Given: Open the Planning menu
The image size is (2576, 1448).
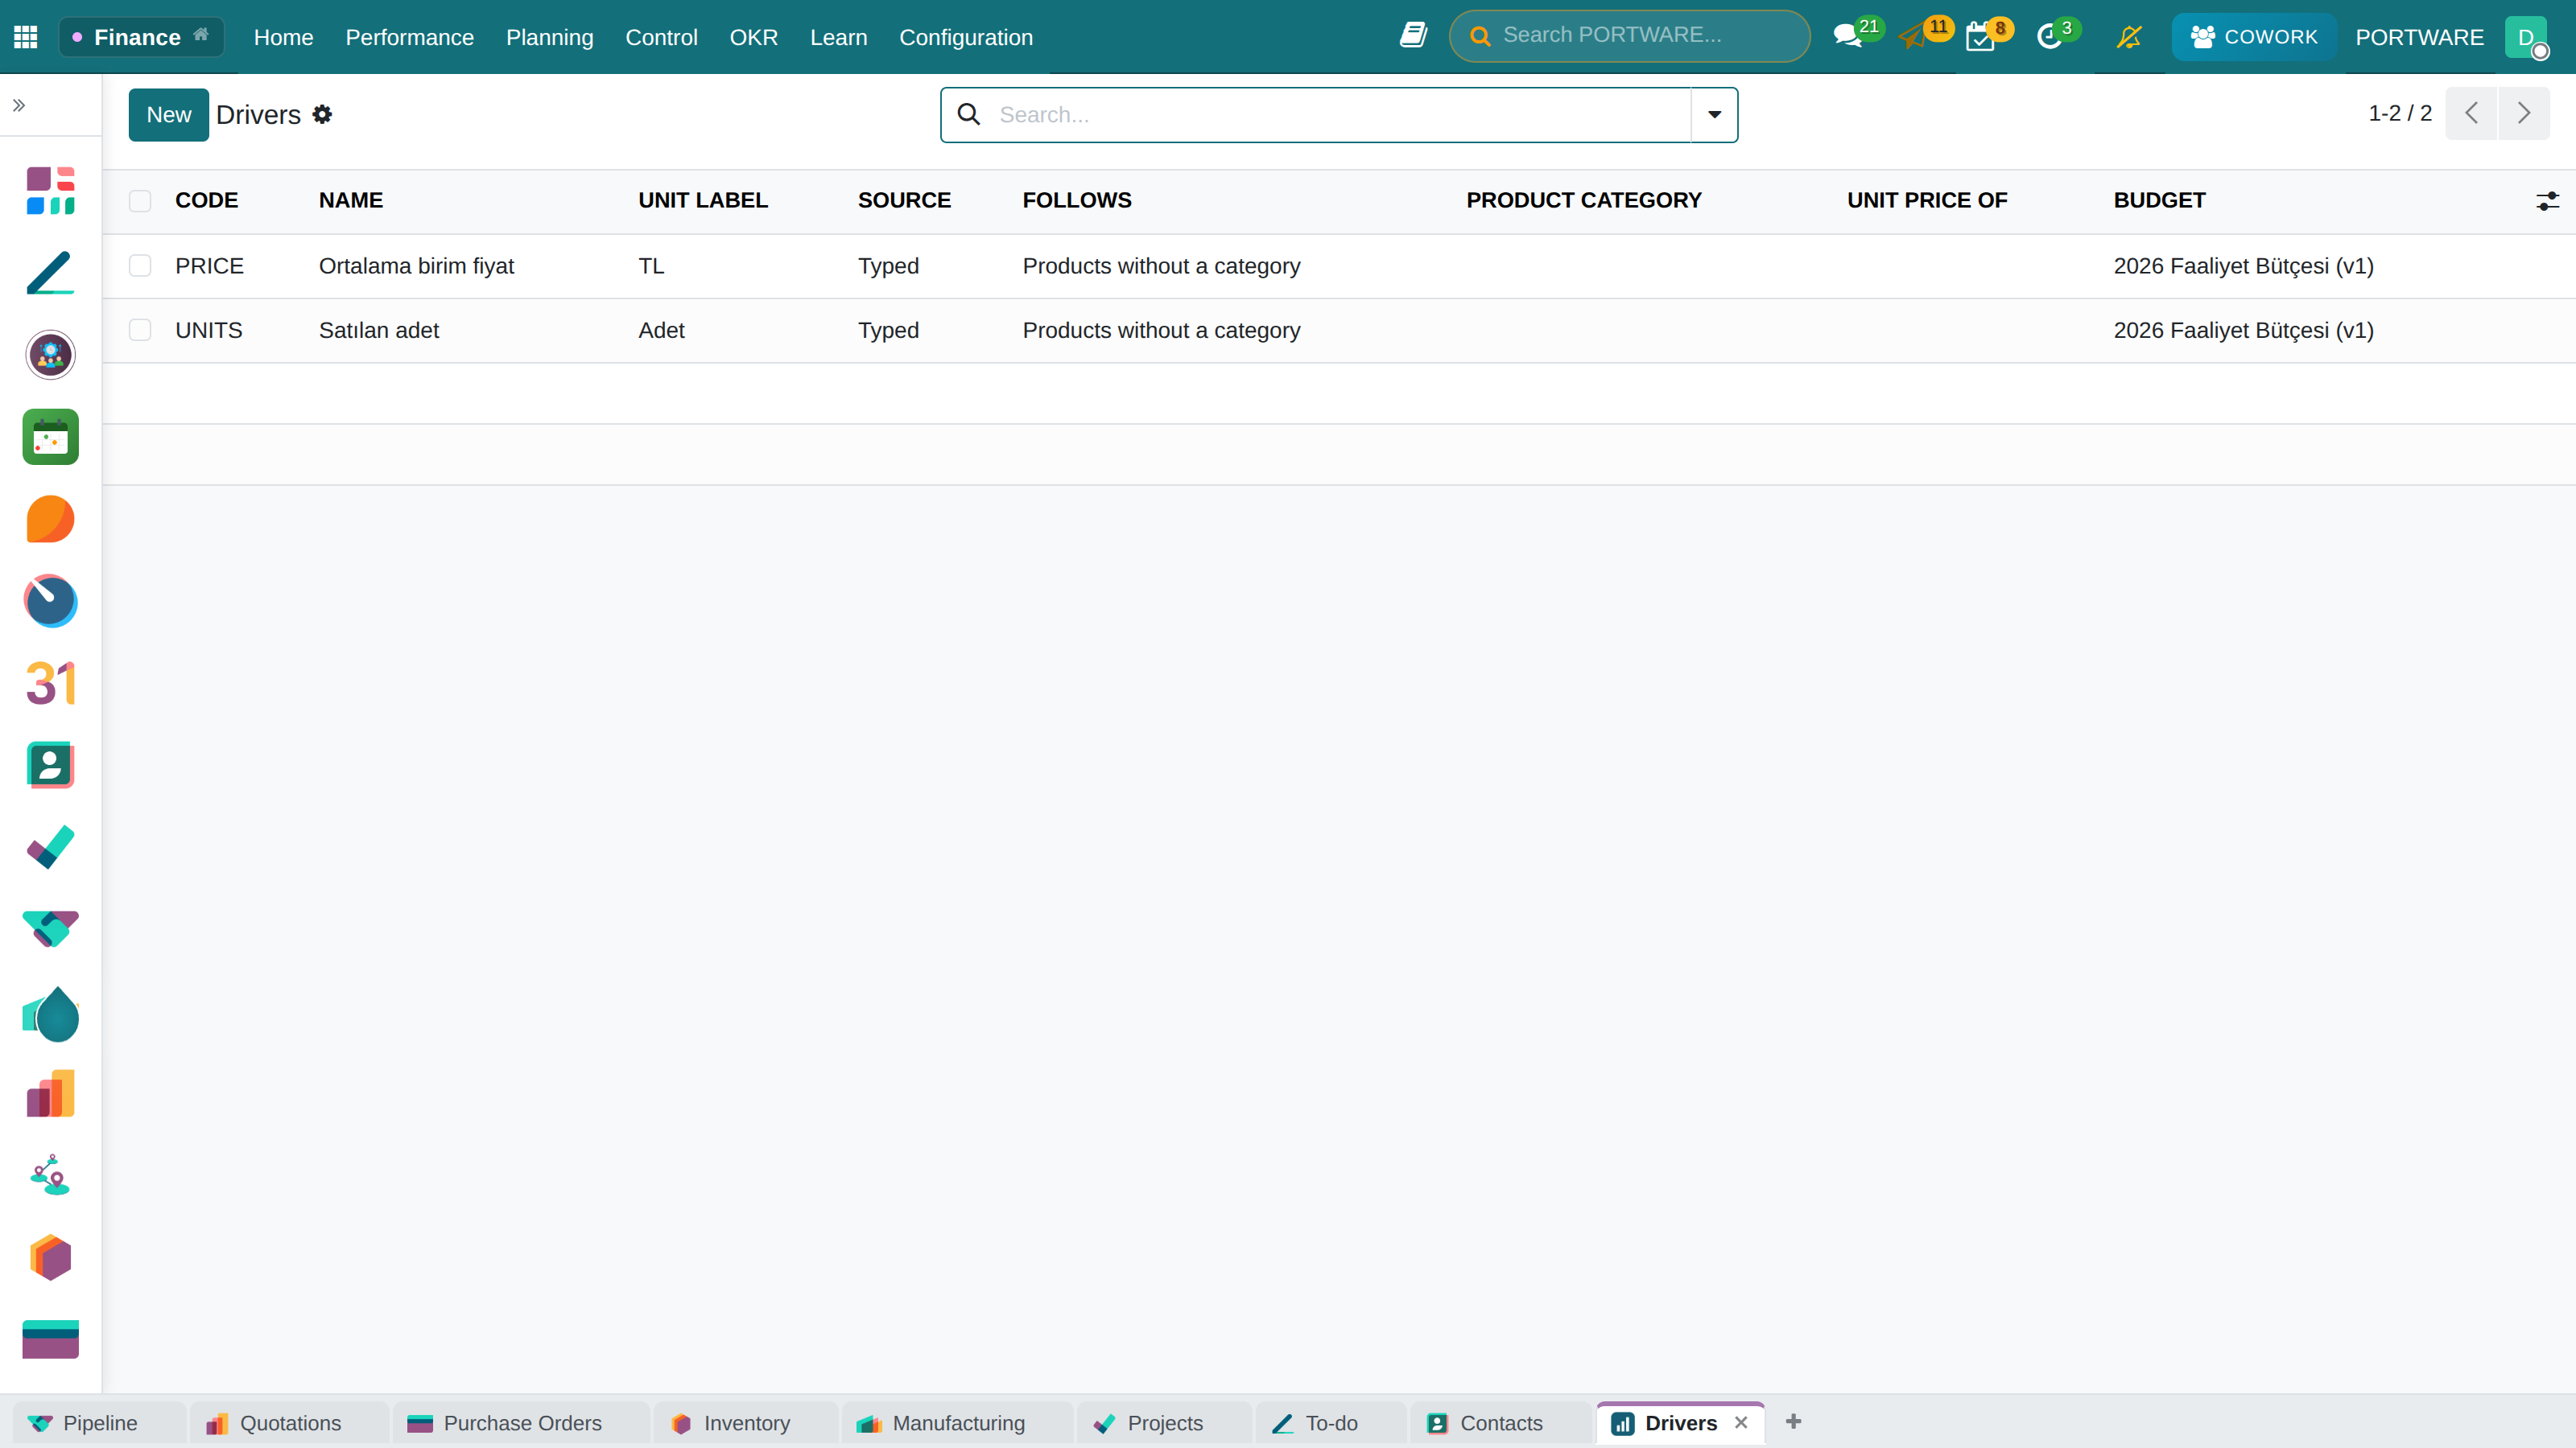Looking at the screenshot, I should pos(549,37).
